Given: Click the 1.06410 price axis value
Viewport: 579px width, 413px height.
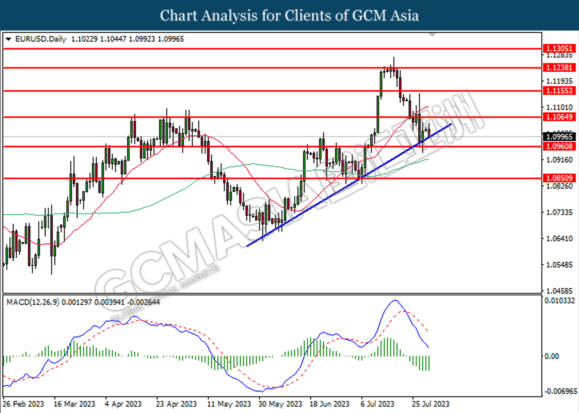Looking at the screenshot, I should (x=560, y=238).
